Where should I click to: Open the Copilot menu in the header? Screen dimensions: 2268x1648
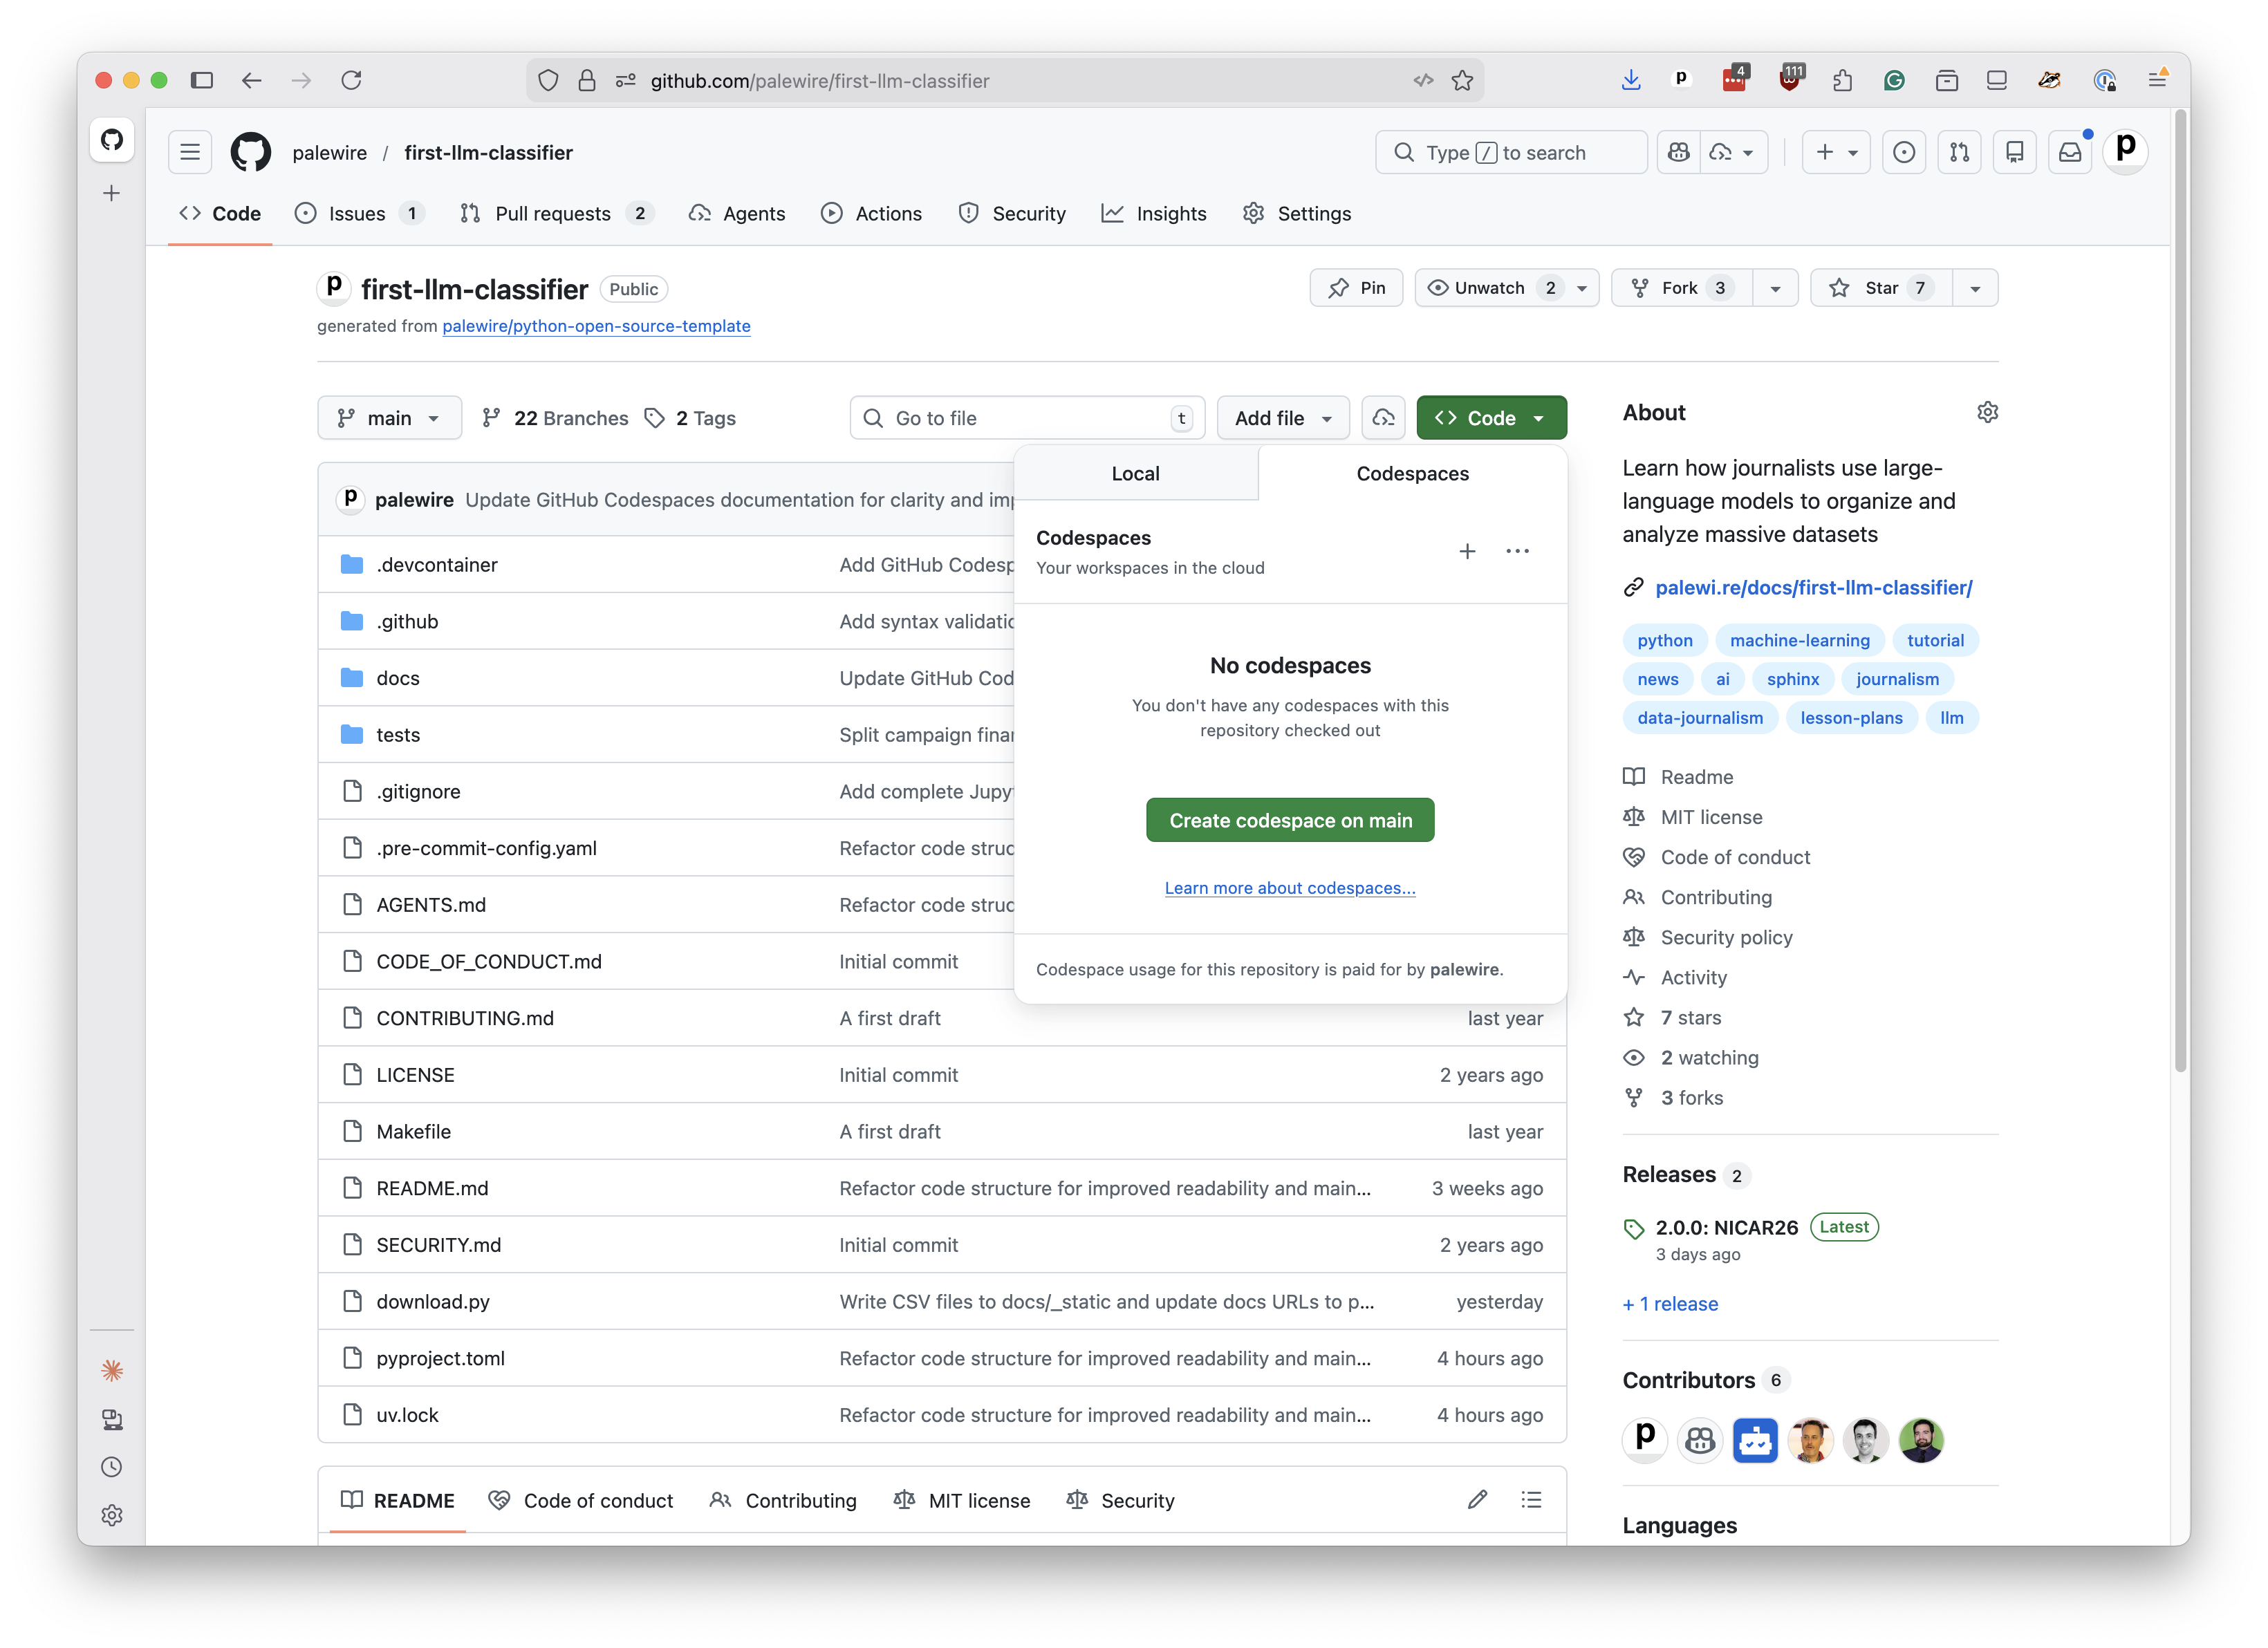coord(1678,152)
